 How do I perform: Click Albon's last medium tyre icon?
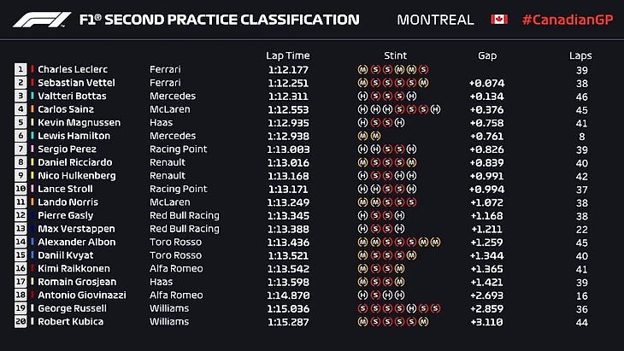pyautogui.click(x=435, y=242)
